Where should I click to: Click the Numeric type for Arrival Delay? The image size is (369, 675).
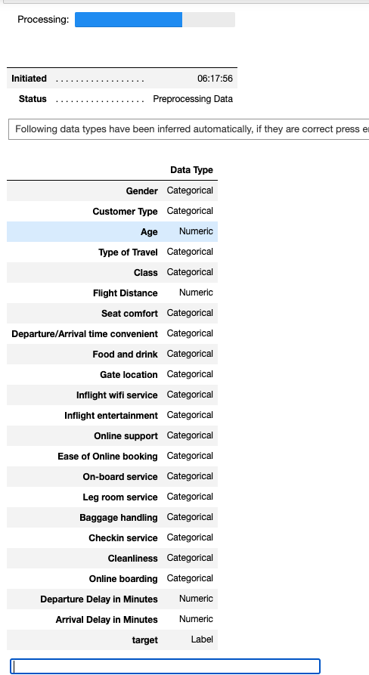pyautogui.click(x=196, y=619)
